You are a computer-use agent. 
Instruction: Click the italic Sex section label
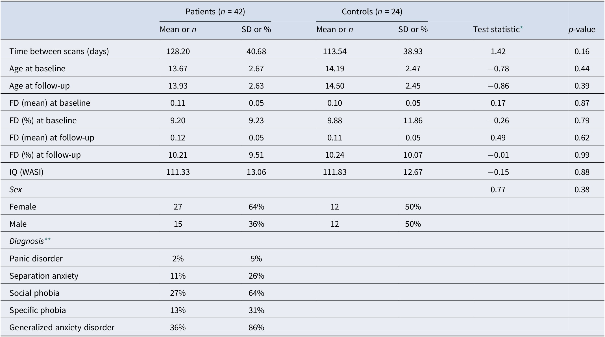click(16, 190)
